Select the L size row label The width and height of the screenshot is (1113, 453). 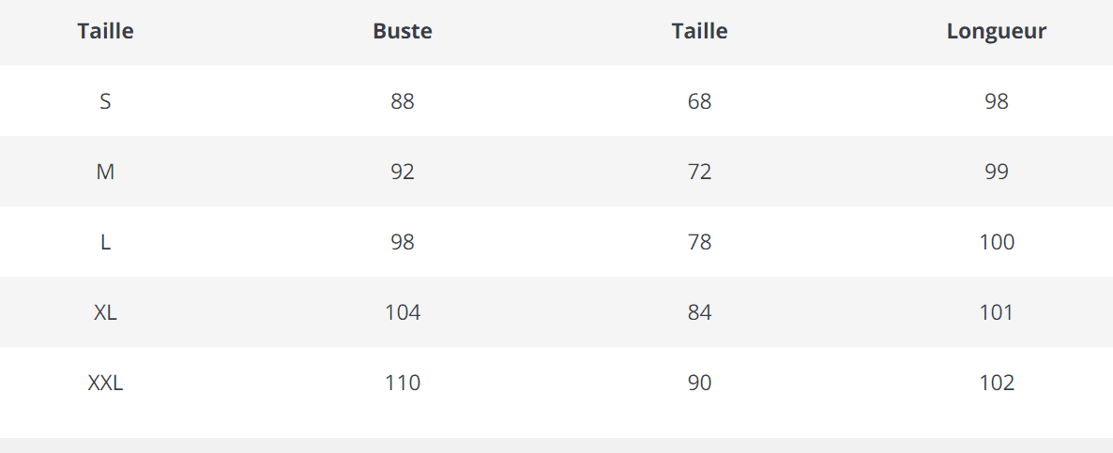click(x=105, y=242)
